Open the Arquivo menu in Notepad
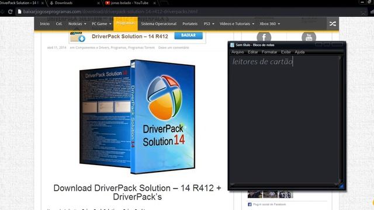The image size is (374, 210). (x=238, y=52)
